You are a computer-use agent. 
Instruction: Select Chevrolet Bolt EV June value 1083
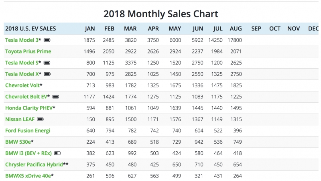click(x=197, y=97)
